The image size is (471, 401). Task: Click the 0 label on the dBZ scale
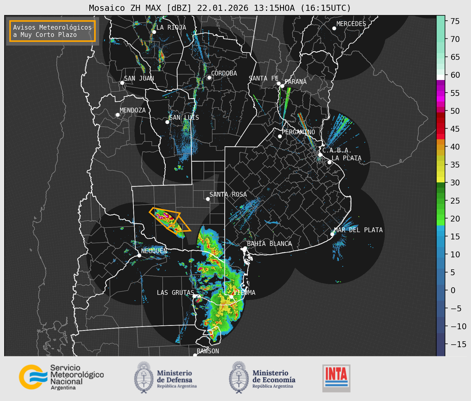click(453, 290)
